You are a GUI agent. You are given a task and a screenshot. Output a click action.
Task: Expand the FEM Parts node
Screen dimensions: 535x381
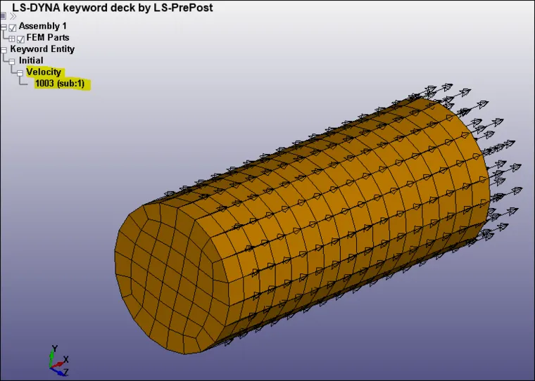[x=11, y=39]
